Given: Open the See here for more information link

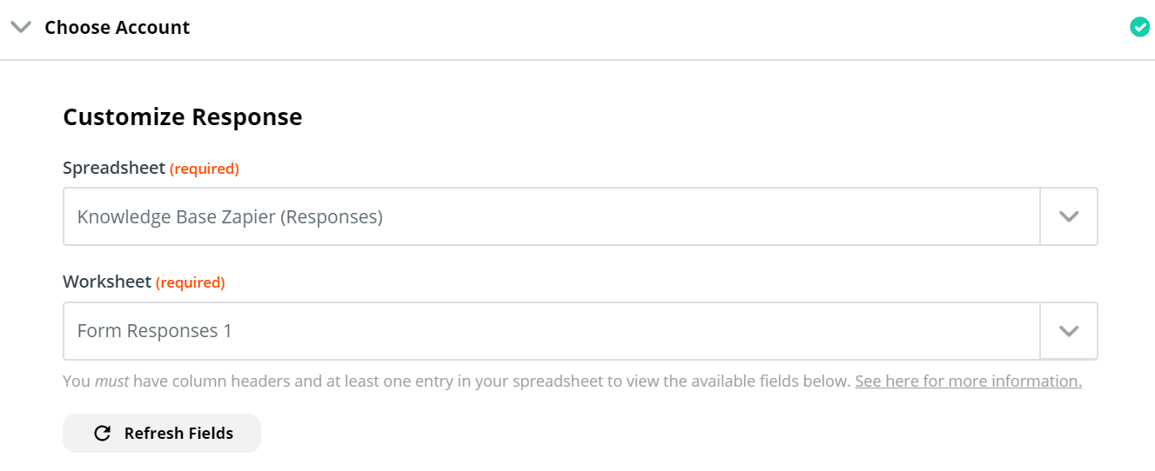Looking at the screenshot, I should click(x=968, y=381).
